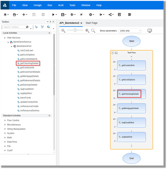Open the Show parameters Links only dropdown
The height and width of the screenshot is (169, 167).
pos(130,31)
